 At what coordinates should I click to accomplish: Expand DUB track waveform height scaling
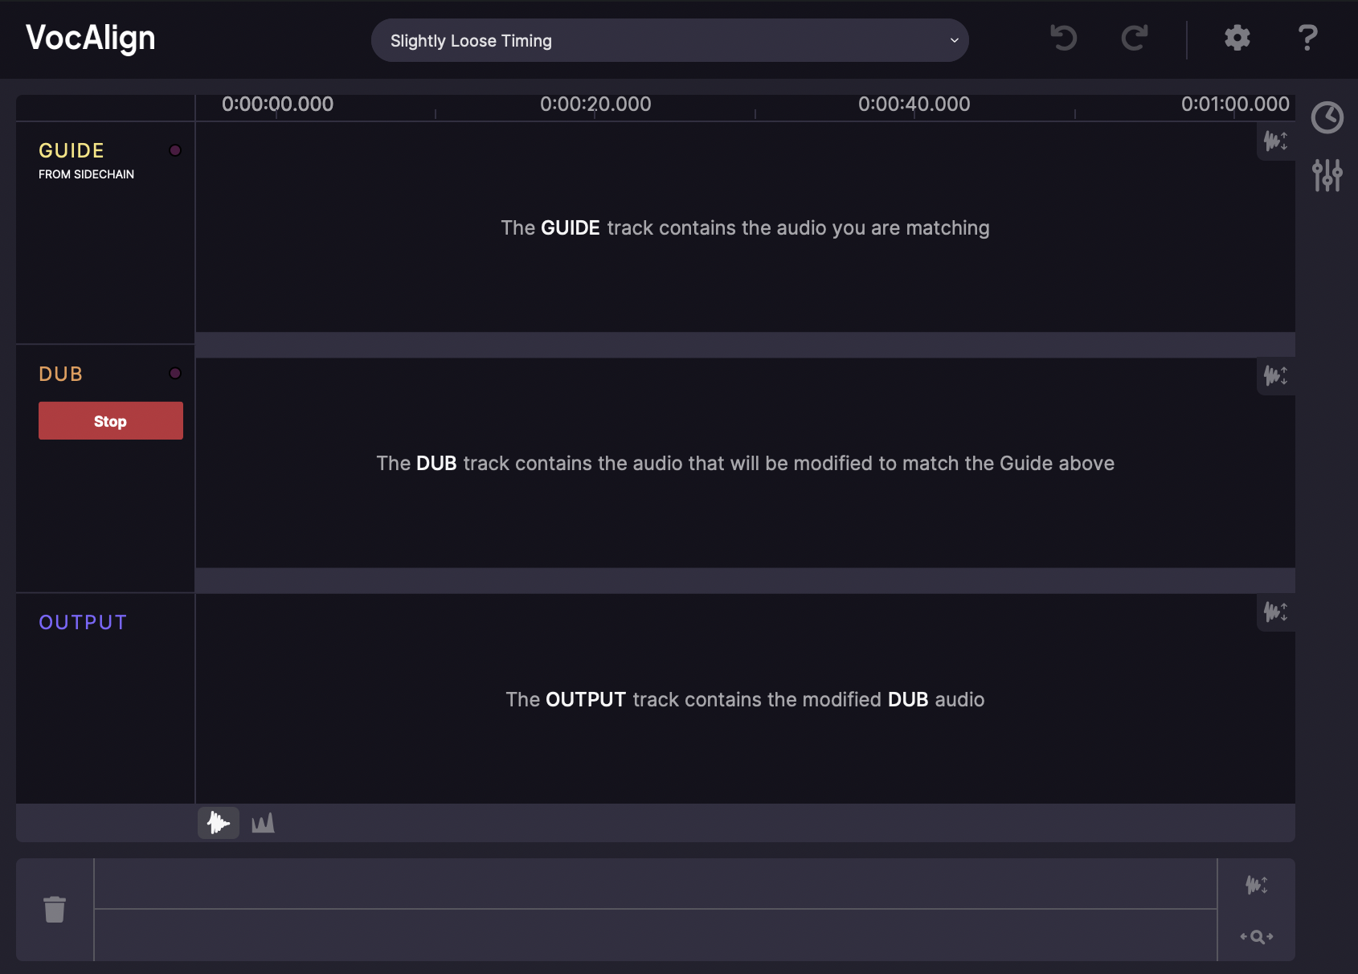[1275, 375]
